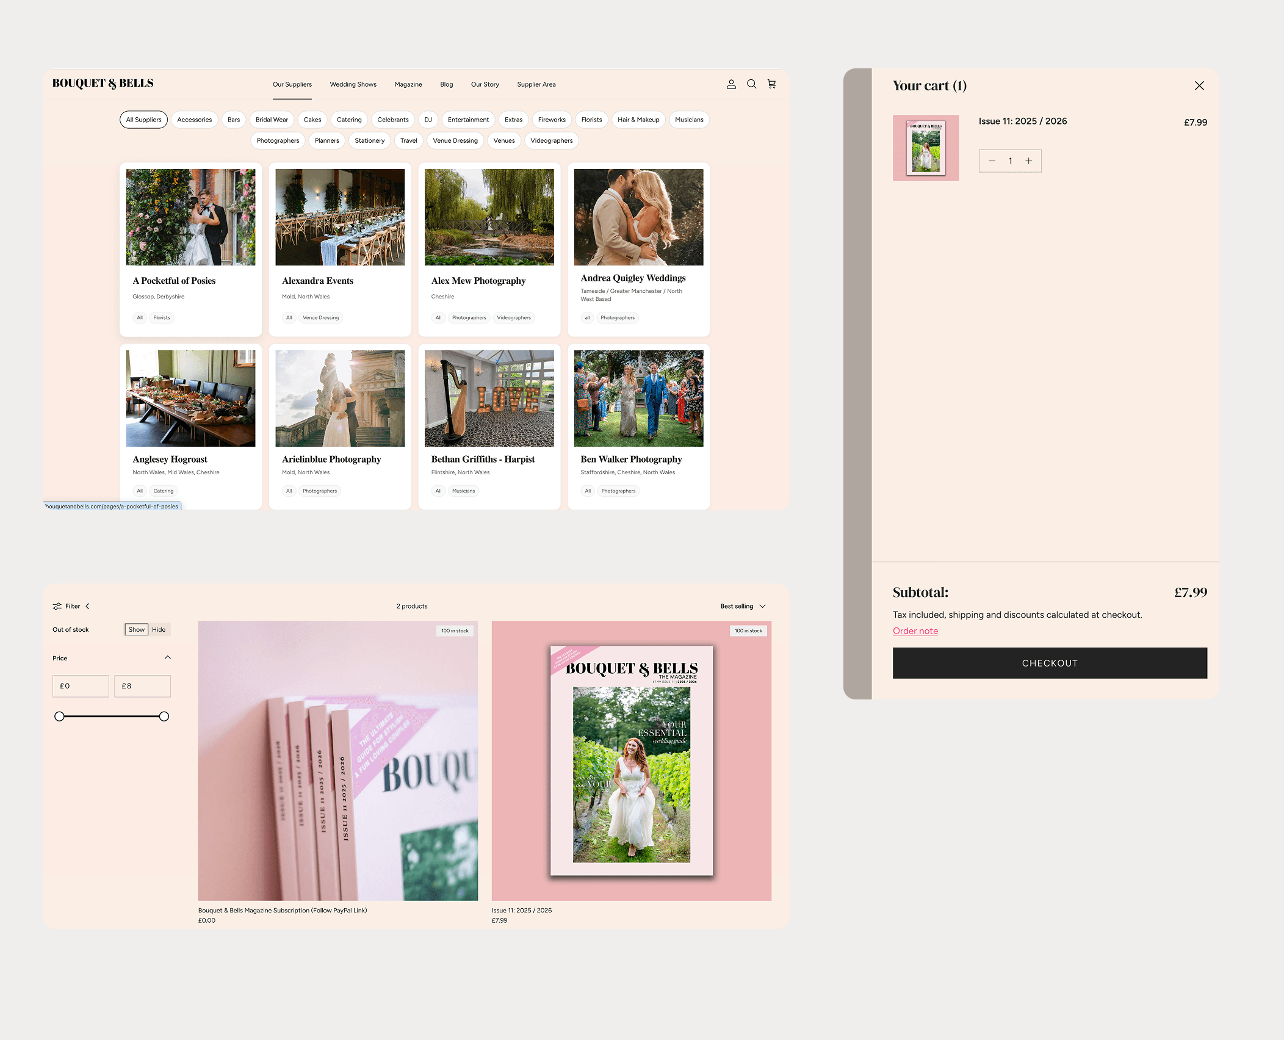Open the Wedding Shows menu item

353,84
